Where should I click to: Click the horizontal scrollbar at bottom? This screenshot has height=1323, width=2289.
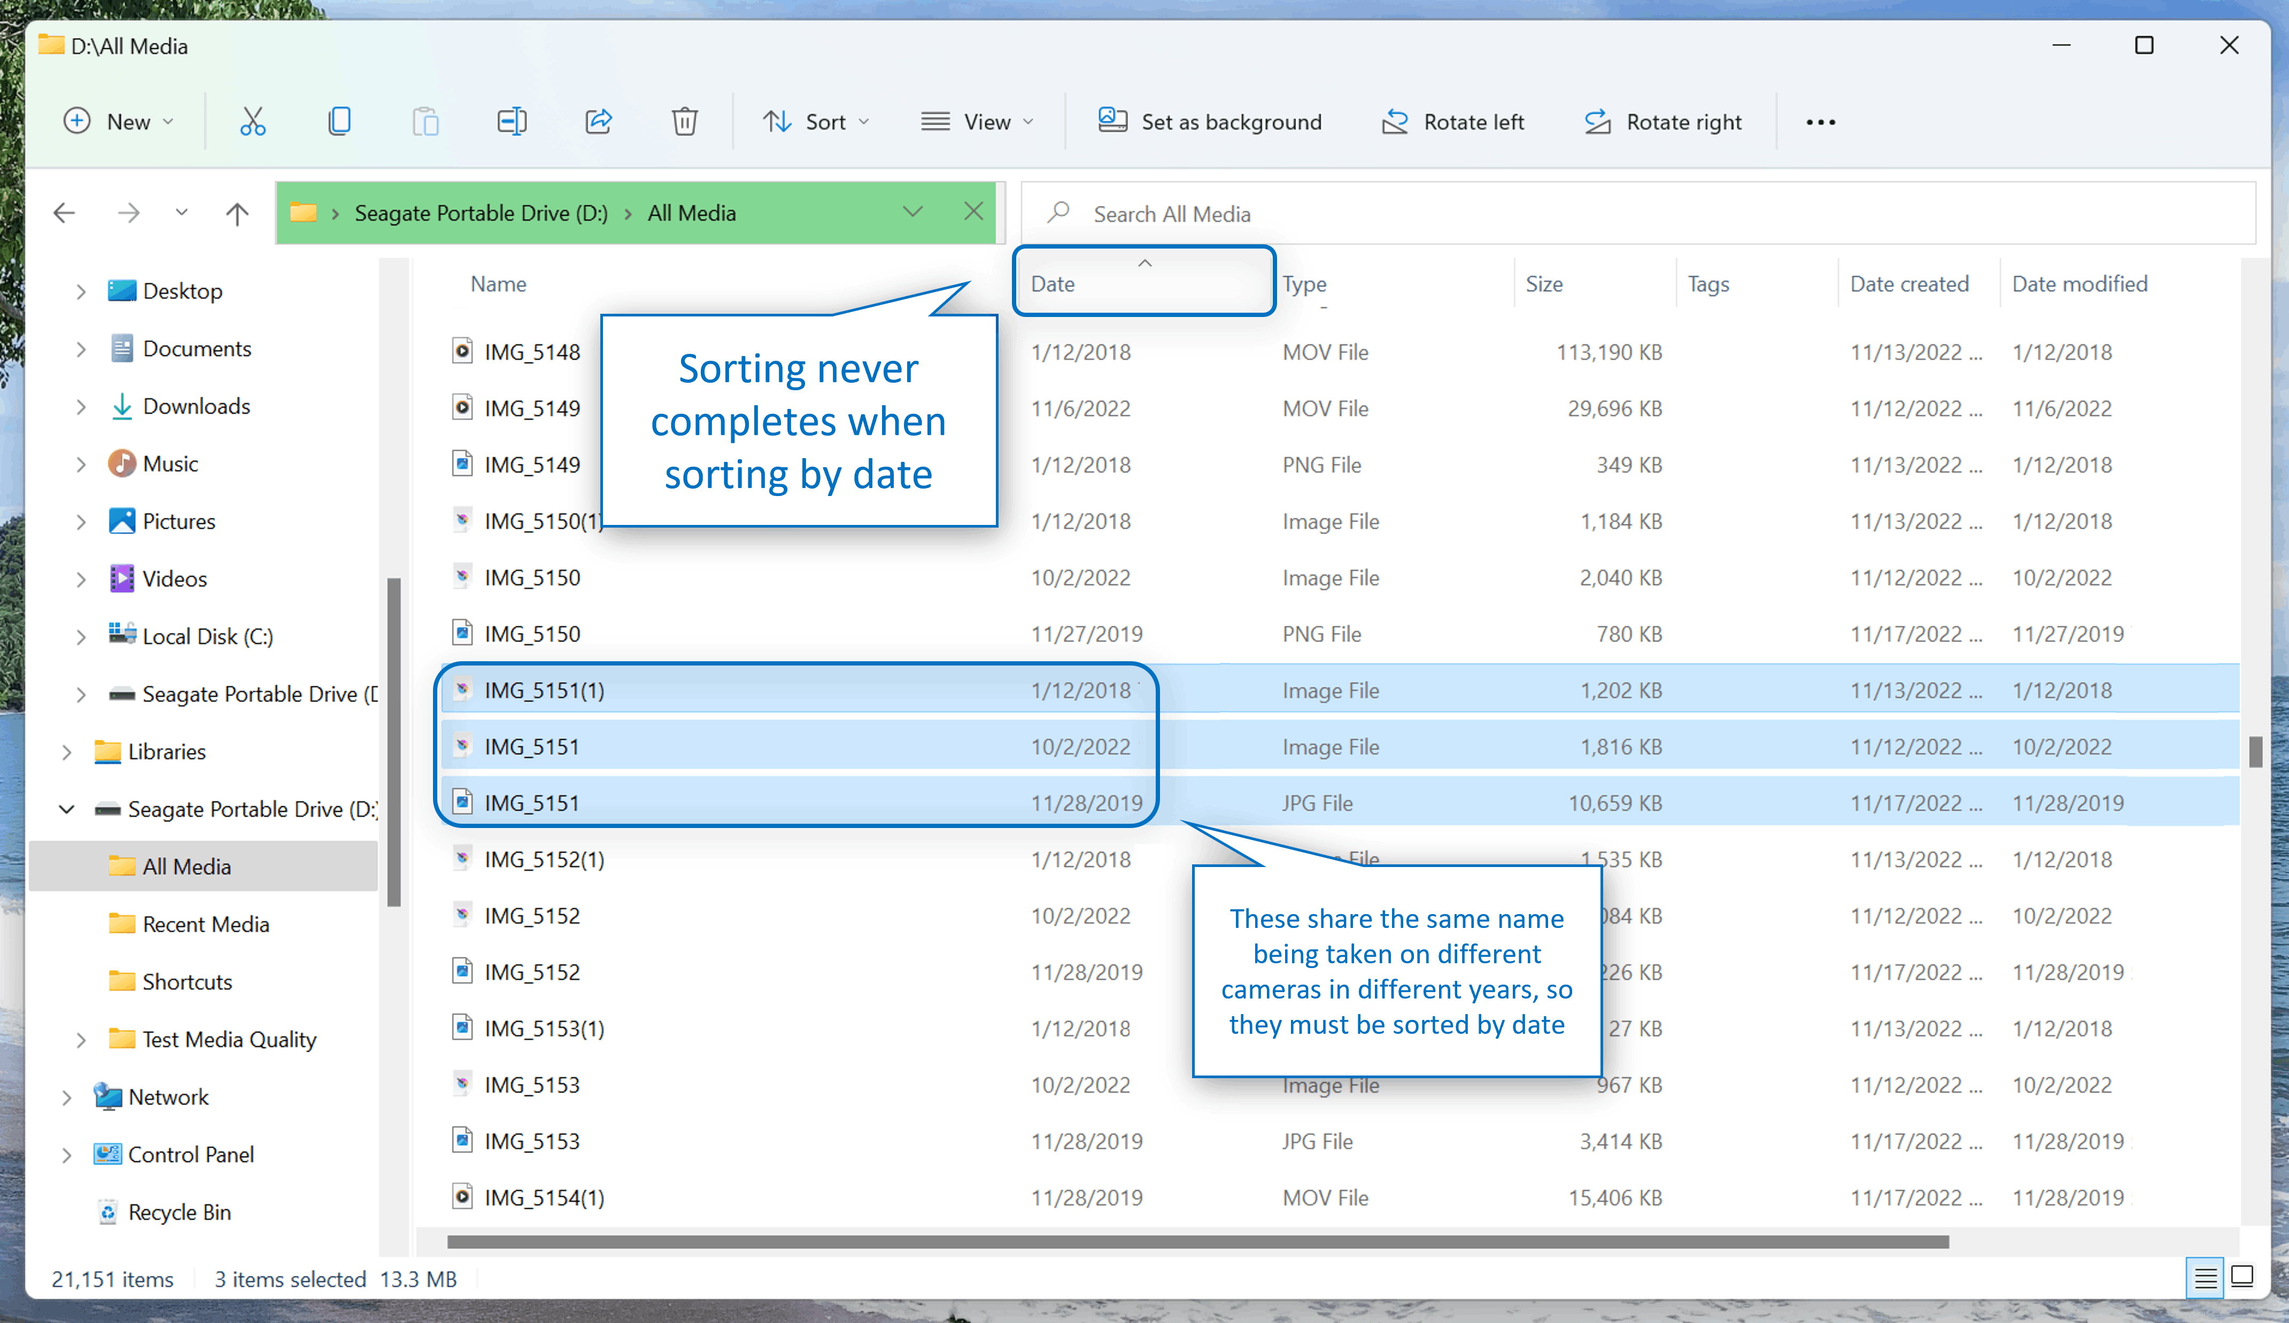point(1197,1241)
